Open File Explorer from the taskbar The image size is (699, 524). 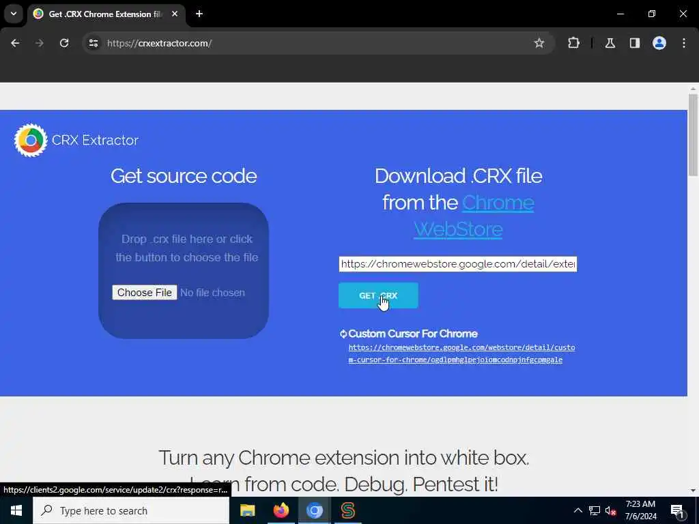(x=247, y=510)
